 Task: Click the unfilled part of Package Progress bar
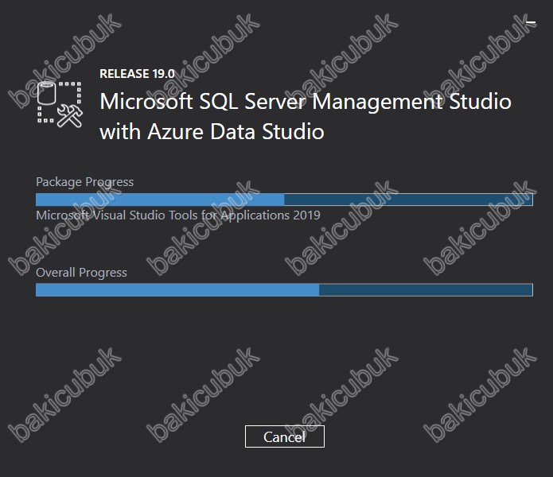tap(408, 200)
